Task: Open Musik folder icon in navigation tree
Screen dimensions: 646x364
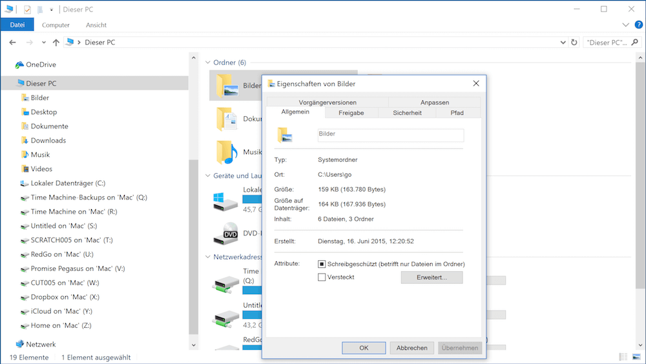Action: [25, 154]
